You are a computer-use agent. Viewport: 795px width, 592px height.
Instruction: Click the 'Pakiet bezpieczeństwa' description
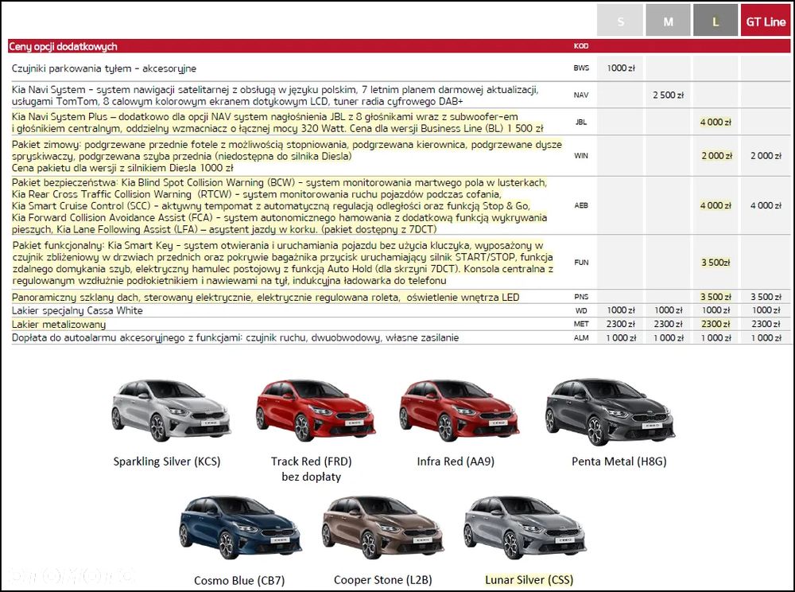(279, 206)
